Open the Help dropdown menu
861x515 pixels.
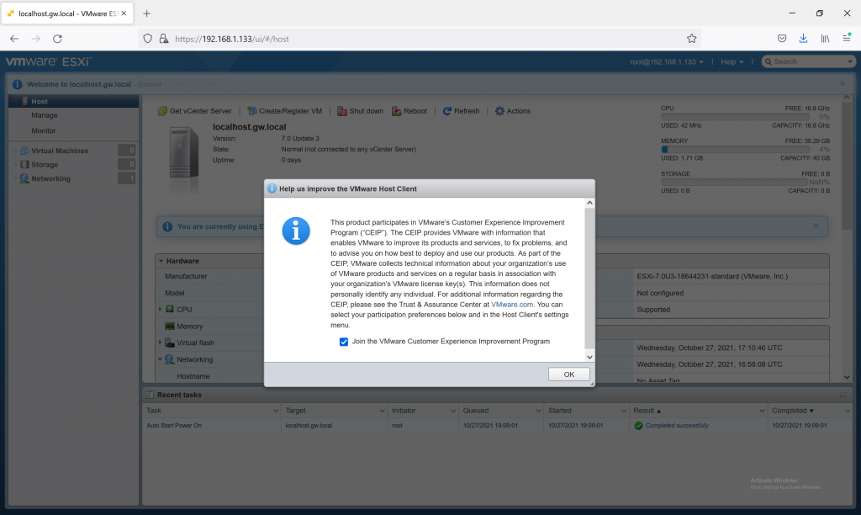coord(732,61)
